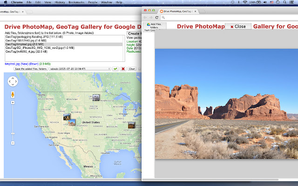Open the People menu

click(x=93, y=2)
